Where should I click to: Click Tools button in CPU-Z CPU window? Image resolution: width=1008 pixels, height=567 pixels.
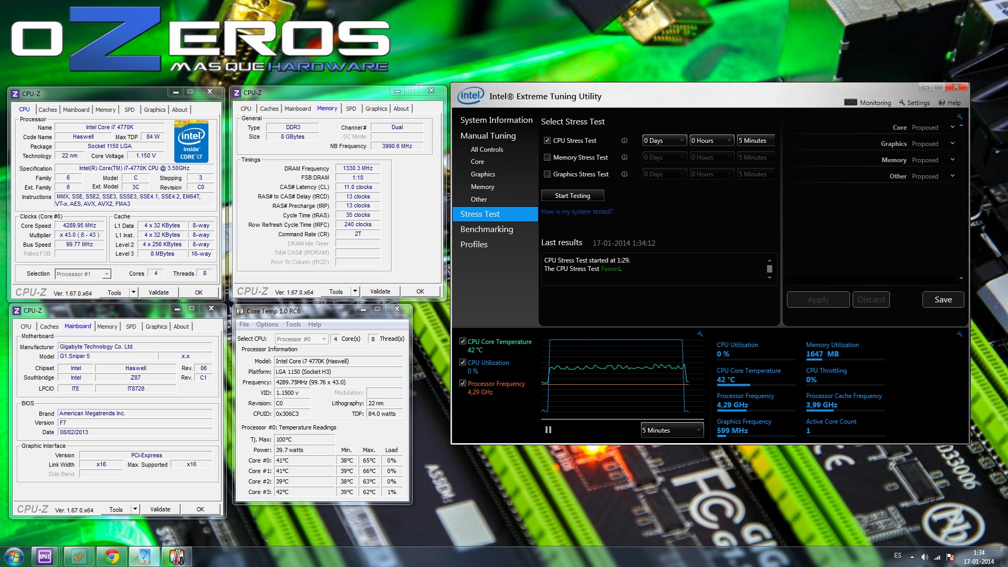coord(114,293)
